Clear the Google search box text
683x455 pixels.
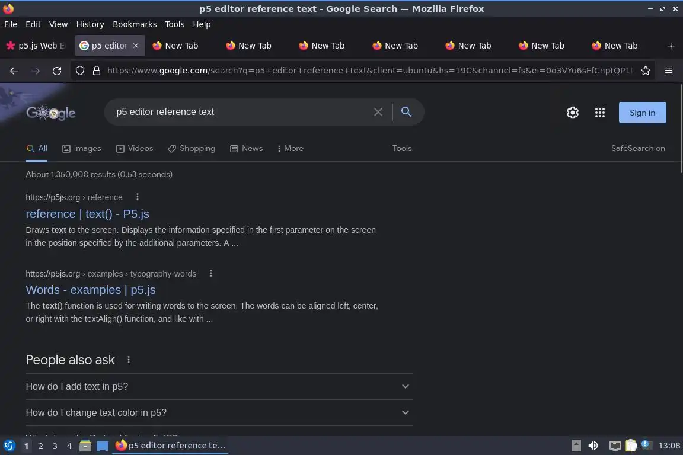(378, 112)
